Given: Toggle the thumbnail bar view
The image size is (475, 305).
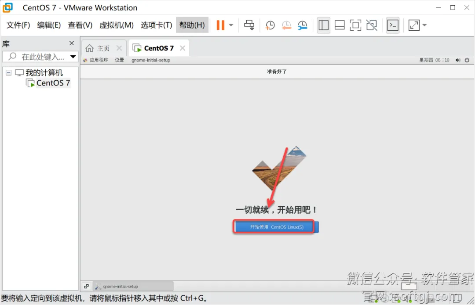Looking at the screenshot, I should pyautogui.click(x=340, y=25).
